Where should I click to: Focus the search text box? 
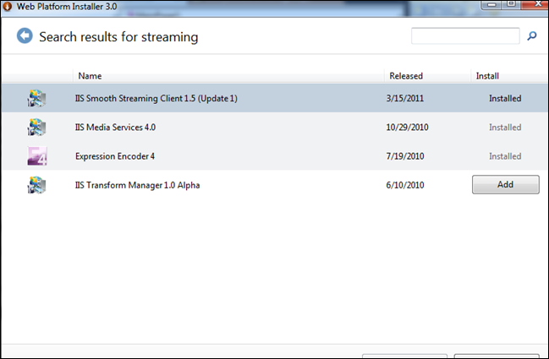tap(465, 36)
